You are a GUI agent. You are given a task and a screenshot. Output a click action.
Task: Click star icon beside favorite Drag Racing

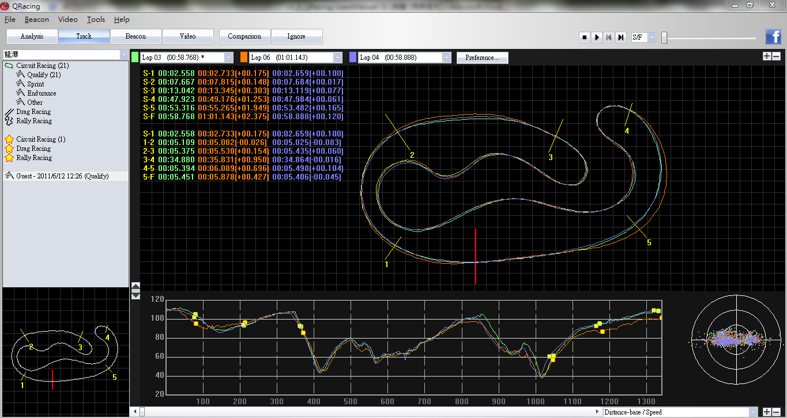[9, 149]
